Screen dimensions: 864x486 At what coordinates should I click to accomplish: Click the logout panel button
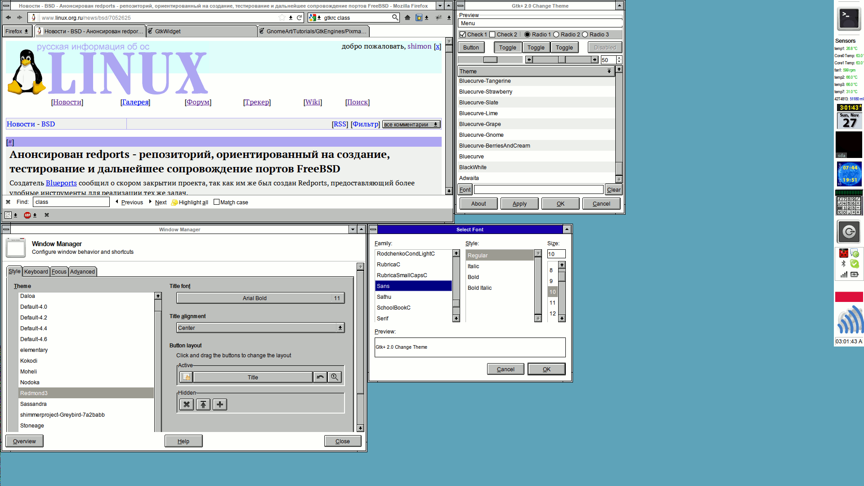pyautogui.click(x=849, y=232)
